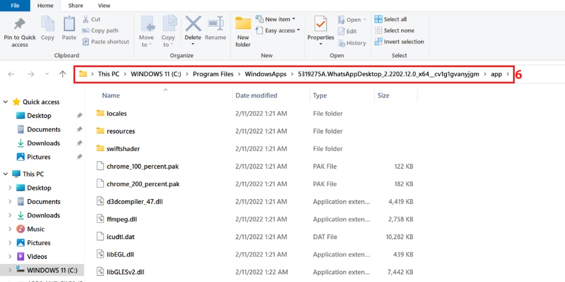Click Invert selection

point(399,42)
